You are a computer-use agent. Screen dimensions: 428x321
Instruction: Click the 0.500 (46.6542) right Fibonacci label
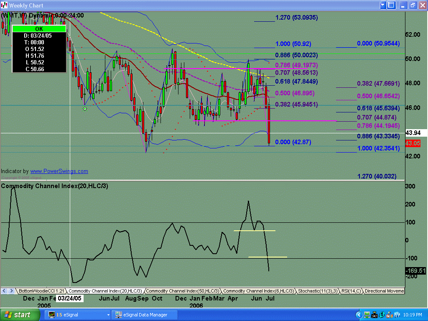[378, 96]
